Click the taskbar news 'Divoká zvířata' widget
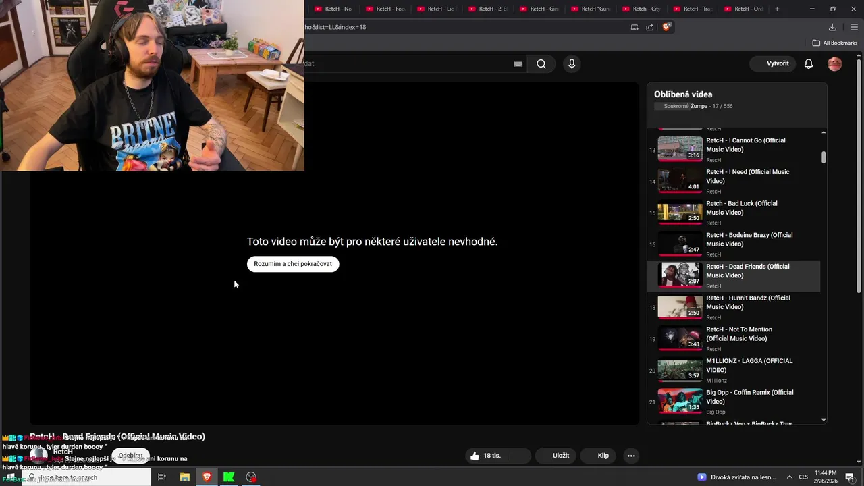This screenshot has width=864, height=486. coord(736,477)
